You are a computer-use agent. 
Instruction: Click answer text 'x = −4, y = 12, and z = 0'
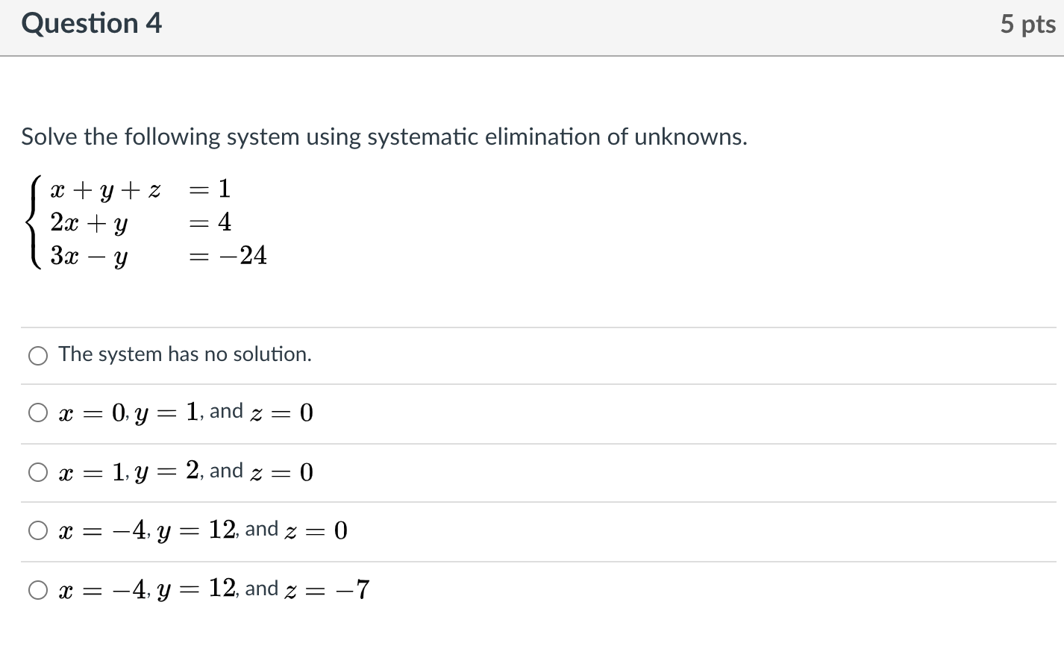coord(203,530)
